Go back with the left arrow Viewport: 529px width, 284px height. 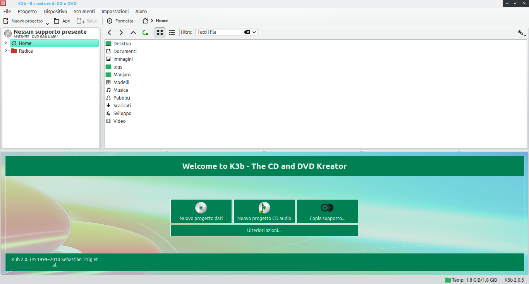click(x=110, y=33)
